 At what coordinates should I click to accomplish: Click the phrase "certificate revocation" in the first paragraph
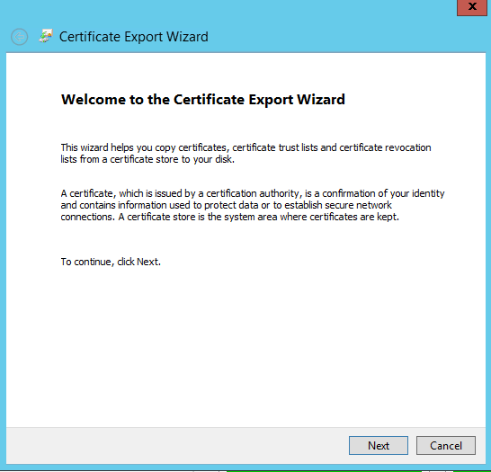(x=385, y=147)
